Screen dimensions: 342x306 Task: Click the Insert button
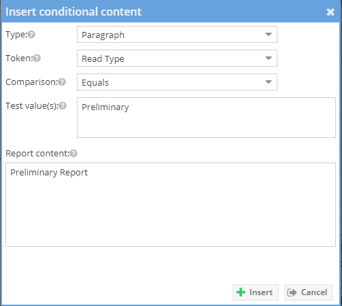pyautogui.click(x=256, y=292)
